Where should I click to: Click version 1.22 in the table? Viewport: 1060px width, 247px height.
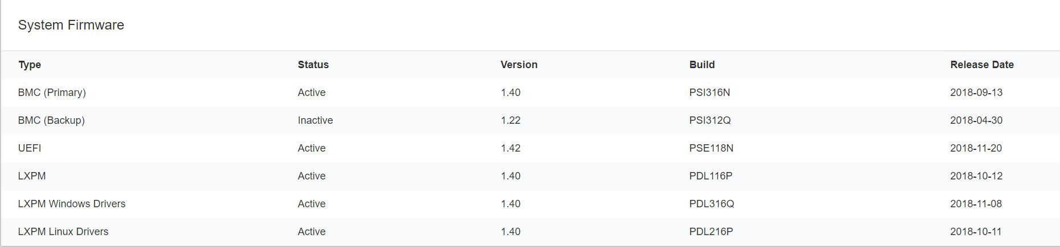click(x=510, y=120)
